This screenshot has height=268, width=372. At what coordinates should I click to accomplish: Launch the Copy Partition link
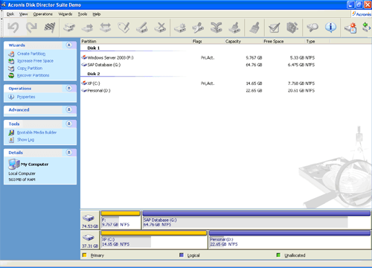pyautogui.click(x=30, y=68)
